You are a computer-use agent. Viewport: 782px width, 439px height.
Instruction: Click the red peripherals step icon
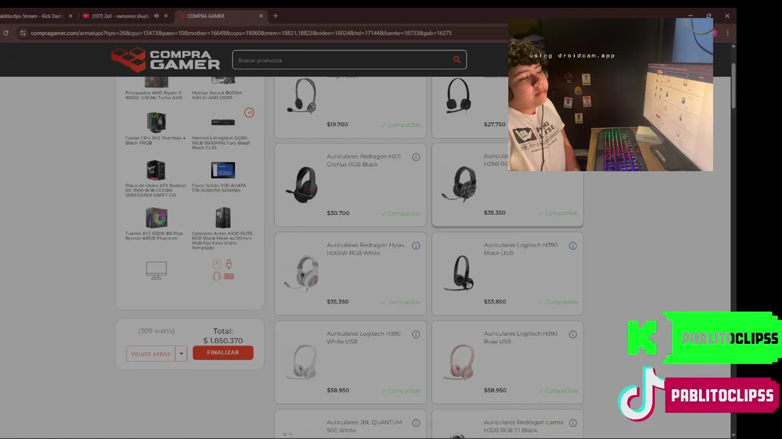[x=223, y=270]
